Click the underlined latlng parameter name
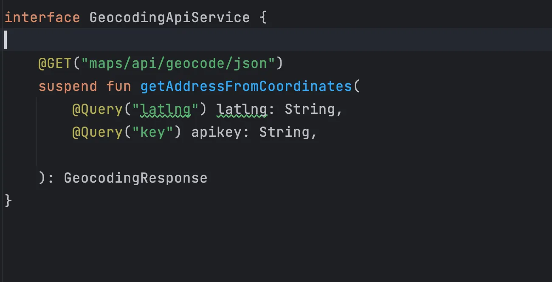Screen dimensions: 552x282 (242, 109)
